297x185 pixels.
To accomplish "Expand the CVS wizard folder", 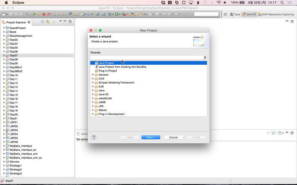I will [x=93, y=79].
